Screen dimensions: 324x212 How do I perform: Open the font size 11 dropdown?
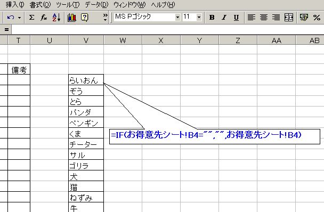point(199,18)
